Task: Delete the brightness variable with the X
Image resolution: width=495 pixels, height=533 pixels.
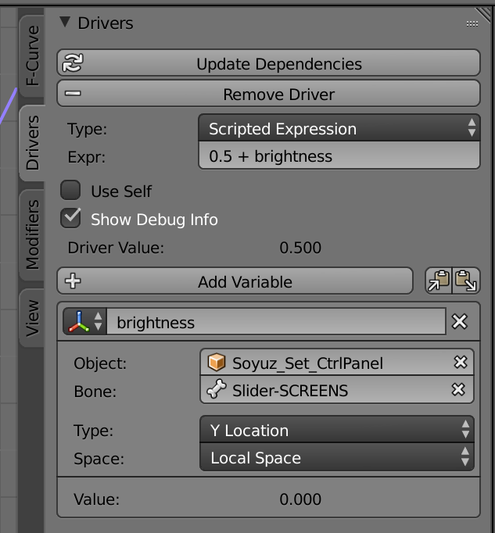Action: click(460, 322)
